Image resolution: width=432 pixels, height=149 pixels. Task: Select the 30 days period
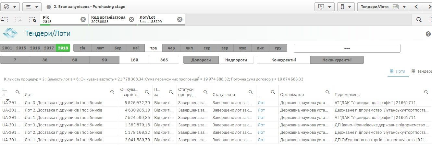point(45,60)
